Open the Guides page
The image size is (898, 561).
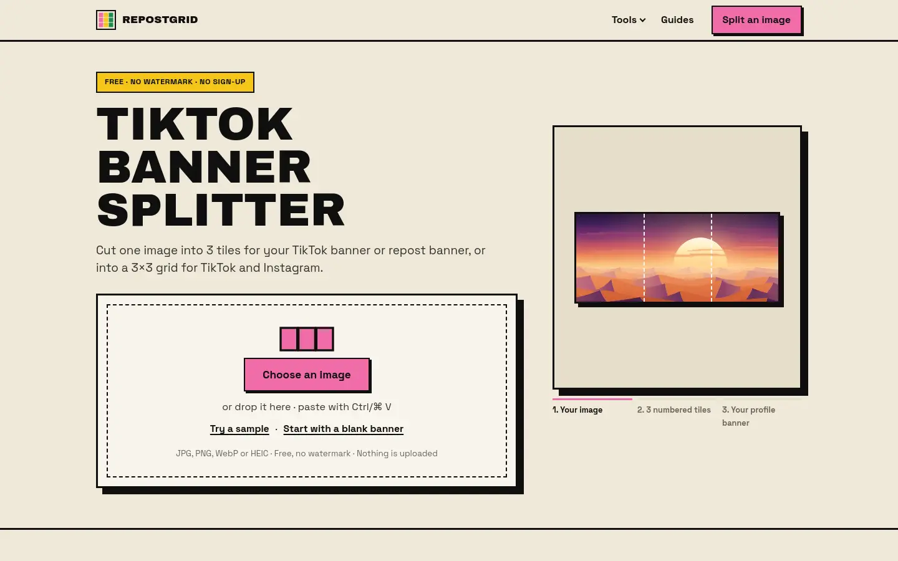point(677,20)
